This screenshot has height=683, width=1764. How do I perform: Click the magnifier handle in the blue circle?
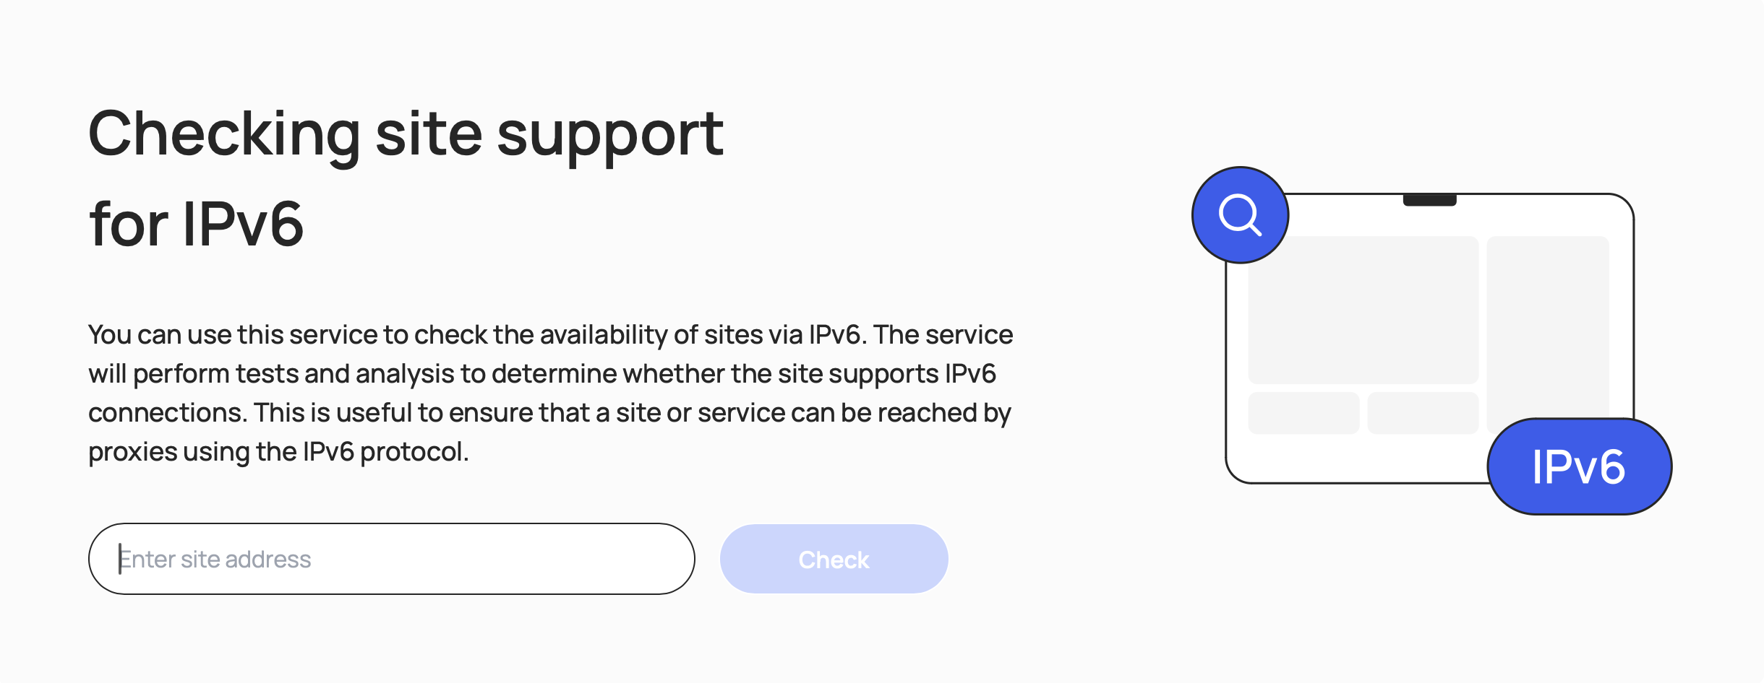1256,230
